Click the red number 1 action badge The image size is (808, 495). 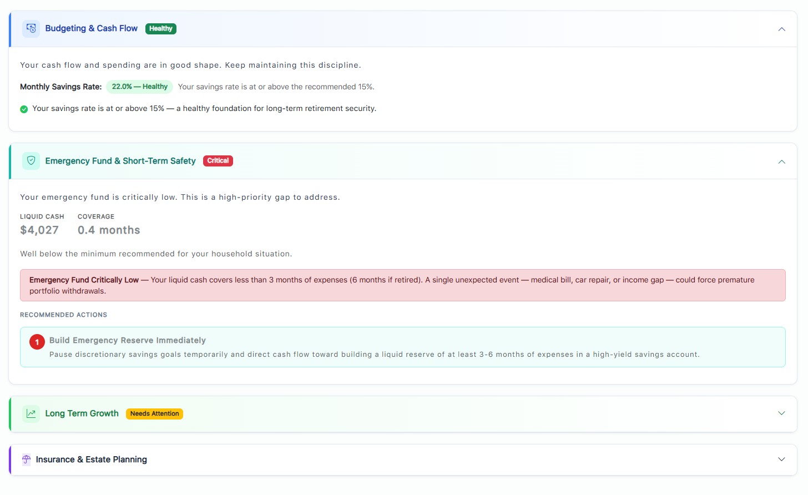37,342
